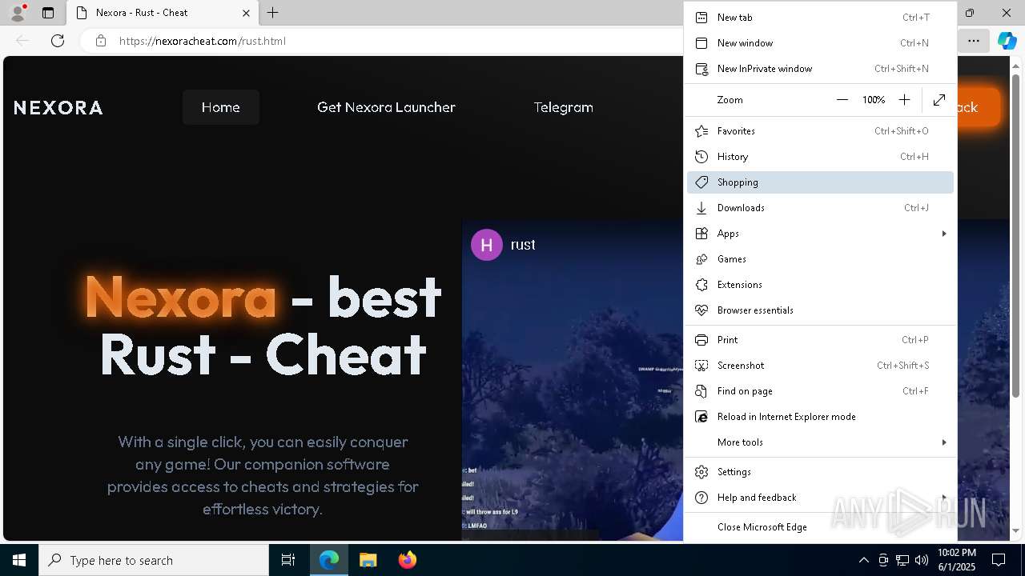The width and height of the screenshot is (1025, 576).
Task: Choose Close Microsoft Edge
Action: [x=820, y=527]
